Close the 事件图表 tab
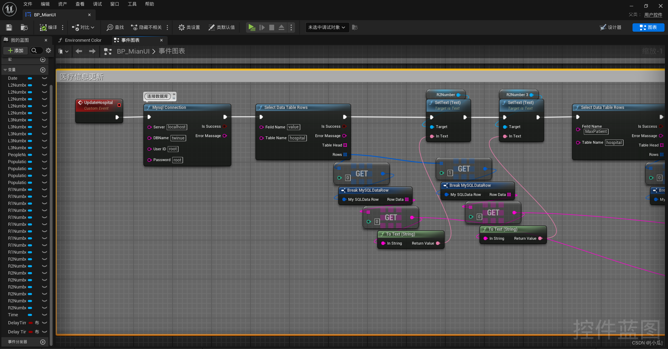Image resolution: width=668 pixels, height=349 pixels. pos(161,40)
